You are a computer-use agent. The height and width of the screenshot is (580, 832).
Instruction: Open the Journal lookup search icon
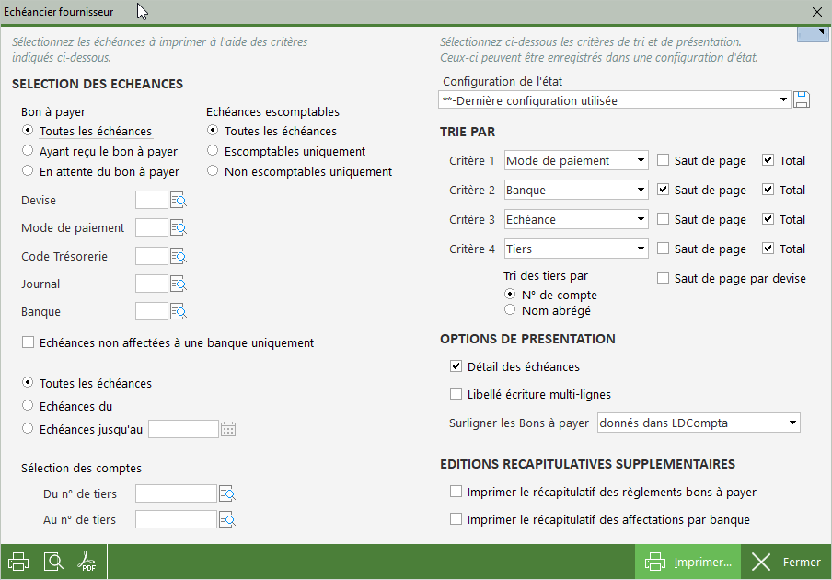pos(179,284)
